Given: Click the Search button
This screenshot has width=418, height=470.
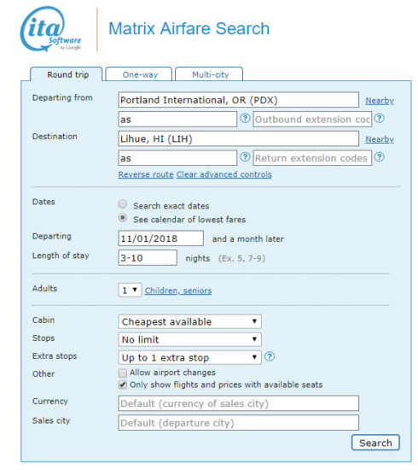Looking at the screenshot, I should (x=375, y=443).
